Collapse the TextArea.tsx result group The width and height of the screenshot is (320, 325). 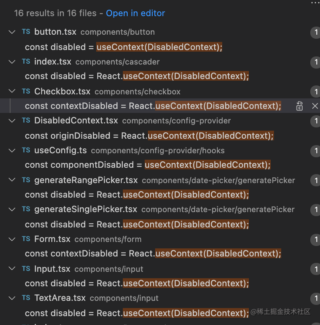click(12, 298)
